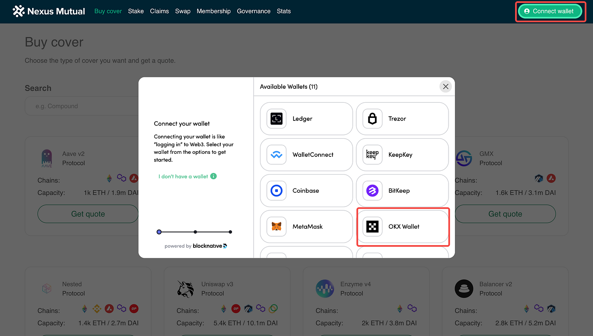Click the WalletConnect logo icon
This screenshot has height=336, width=593.
tap(276, 155)
